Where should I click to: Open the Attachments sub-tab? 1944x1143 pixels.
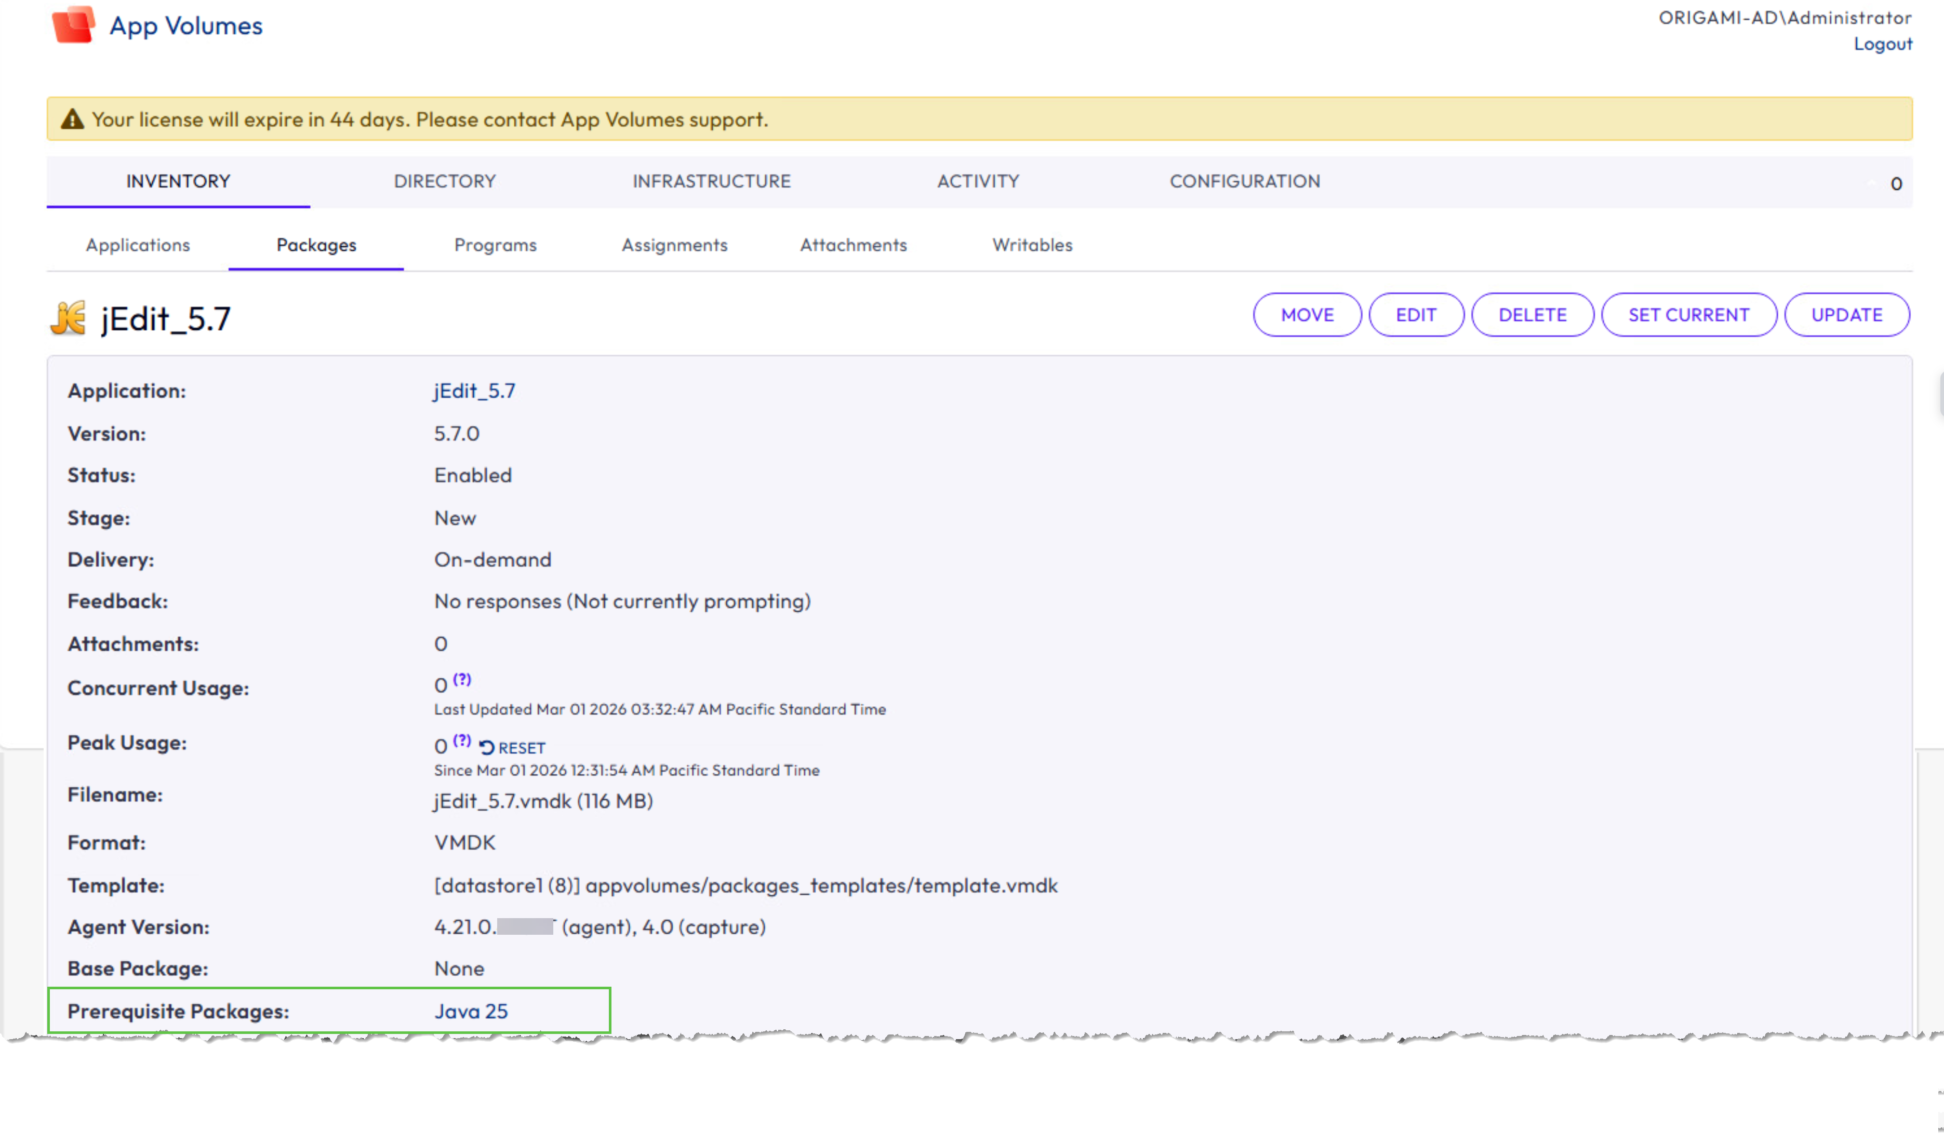point(853,245)
